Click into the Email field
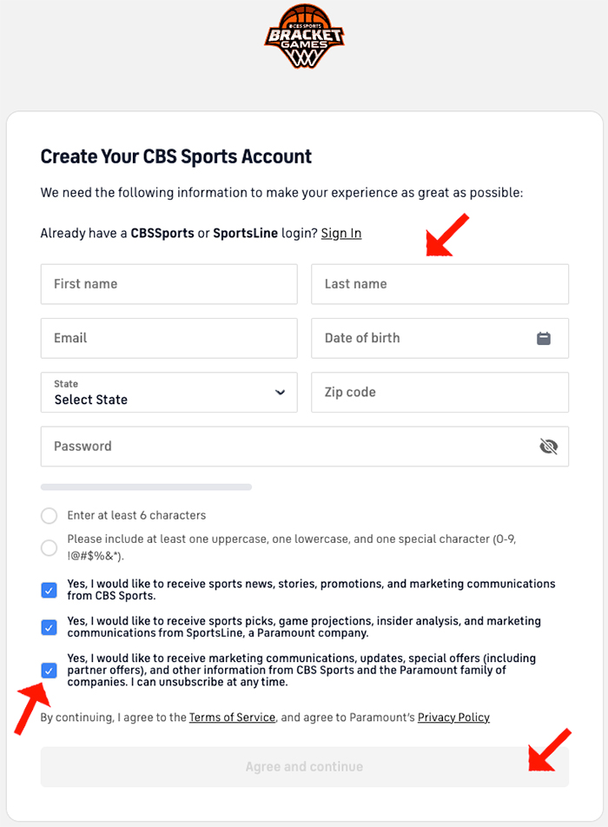 pyautogui.click(x=169, y=338)
